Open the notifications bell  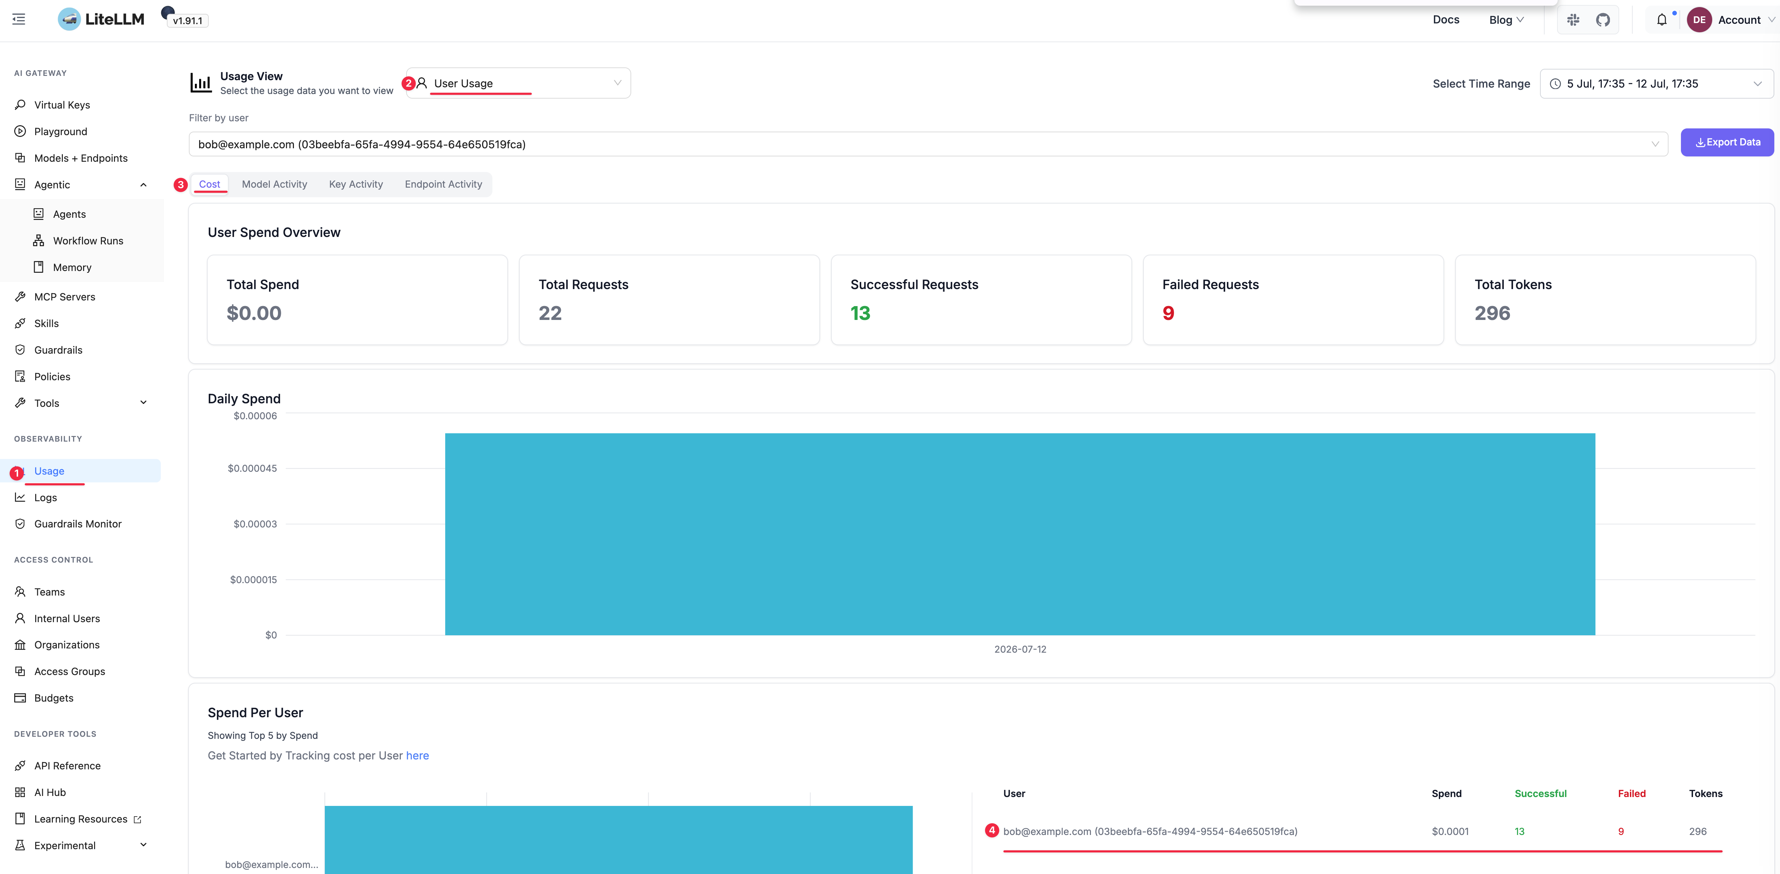click(x=1662, y=20)
